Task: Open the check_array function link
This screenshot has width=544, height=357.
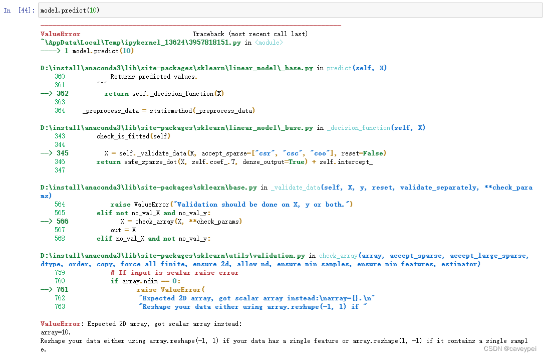Action: [334, 255]
